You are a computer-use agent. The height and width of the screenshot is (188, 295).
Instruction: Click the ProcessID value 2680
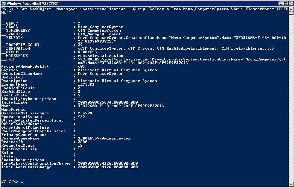click(x=83, y=142)
